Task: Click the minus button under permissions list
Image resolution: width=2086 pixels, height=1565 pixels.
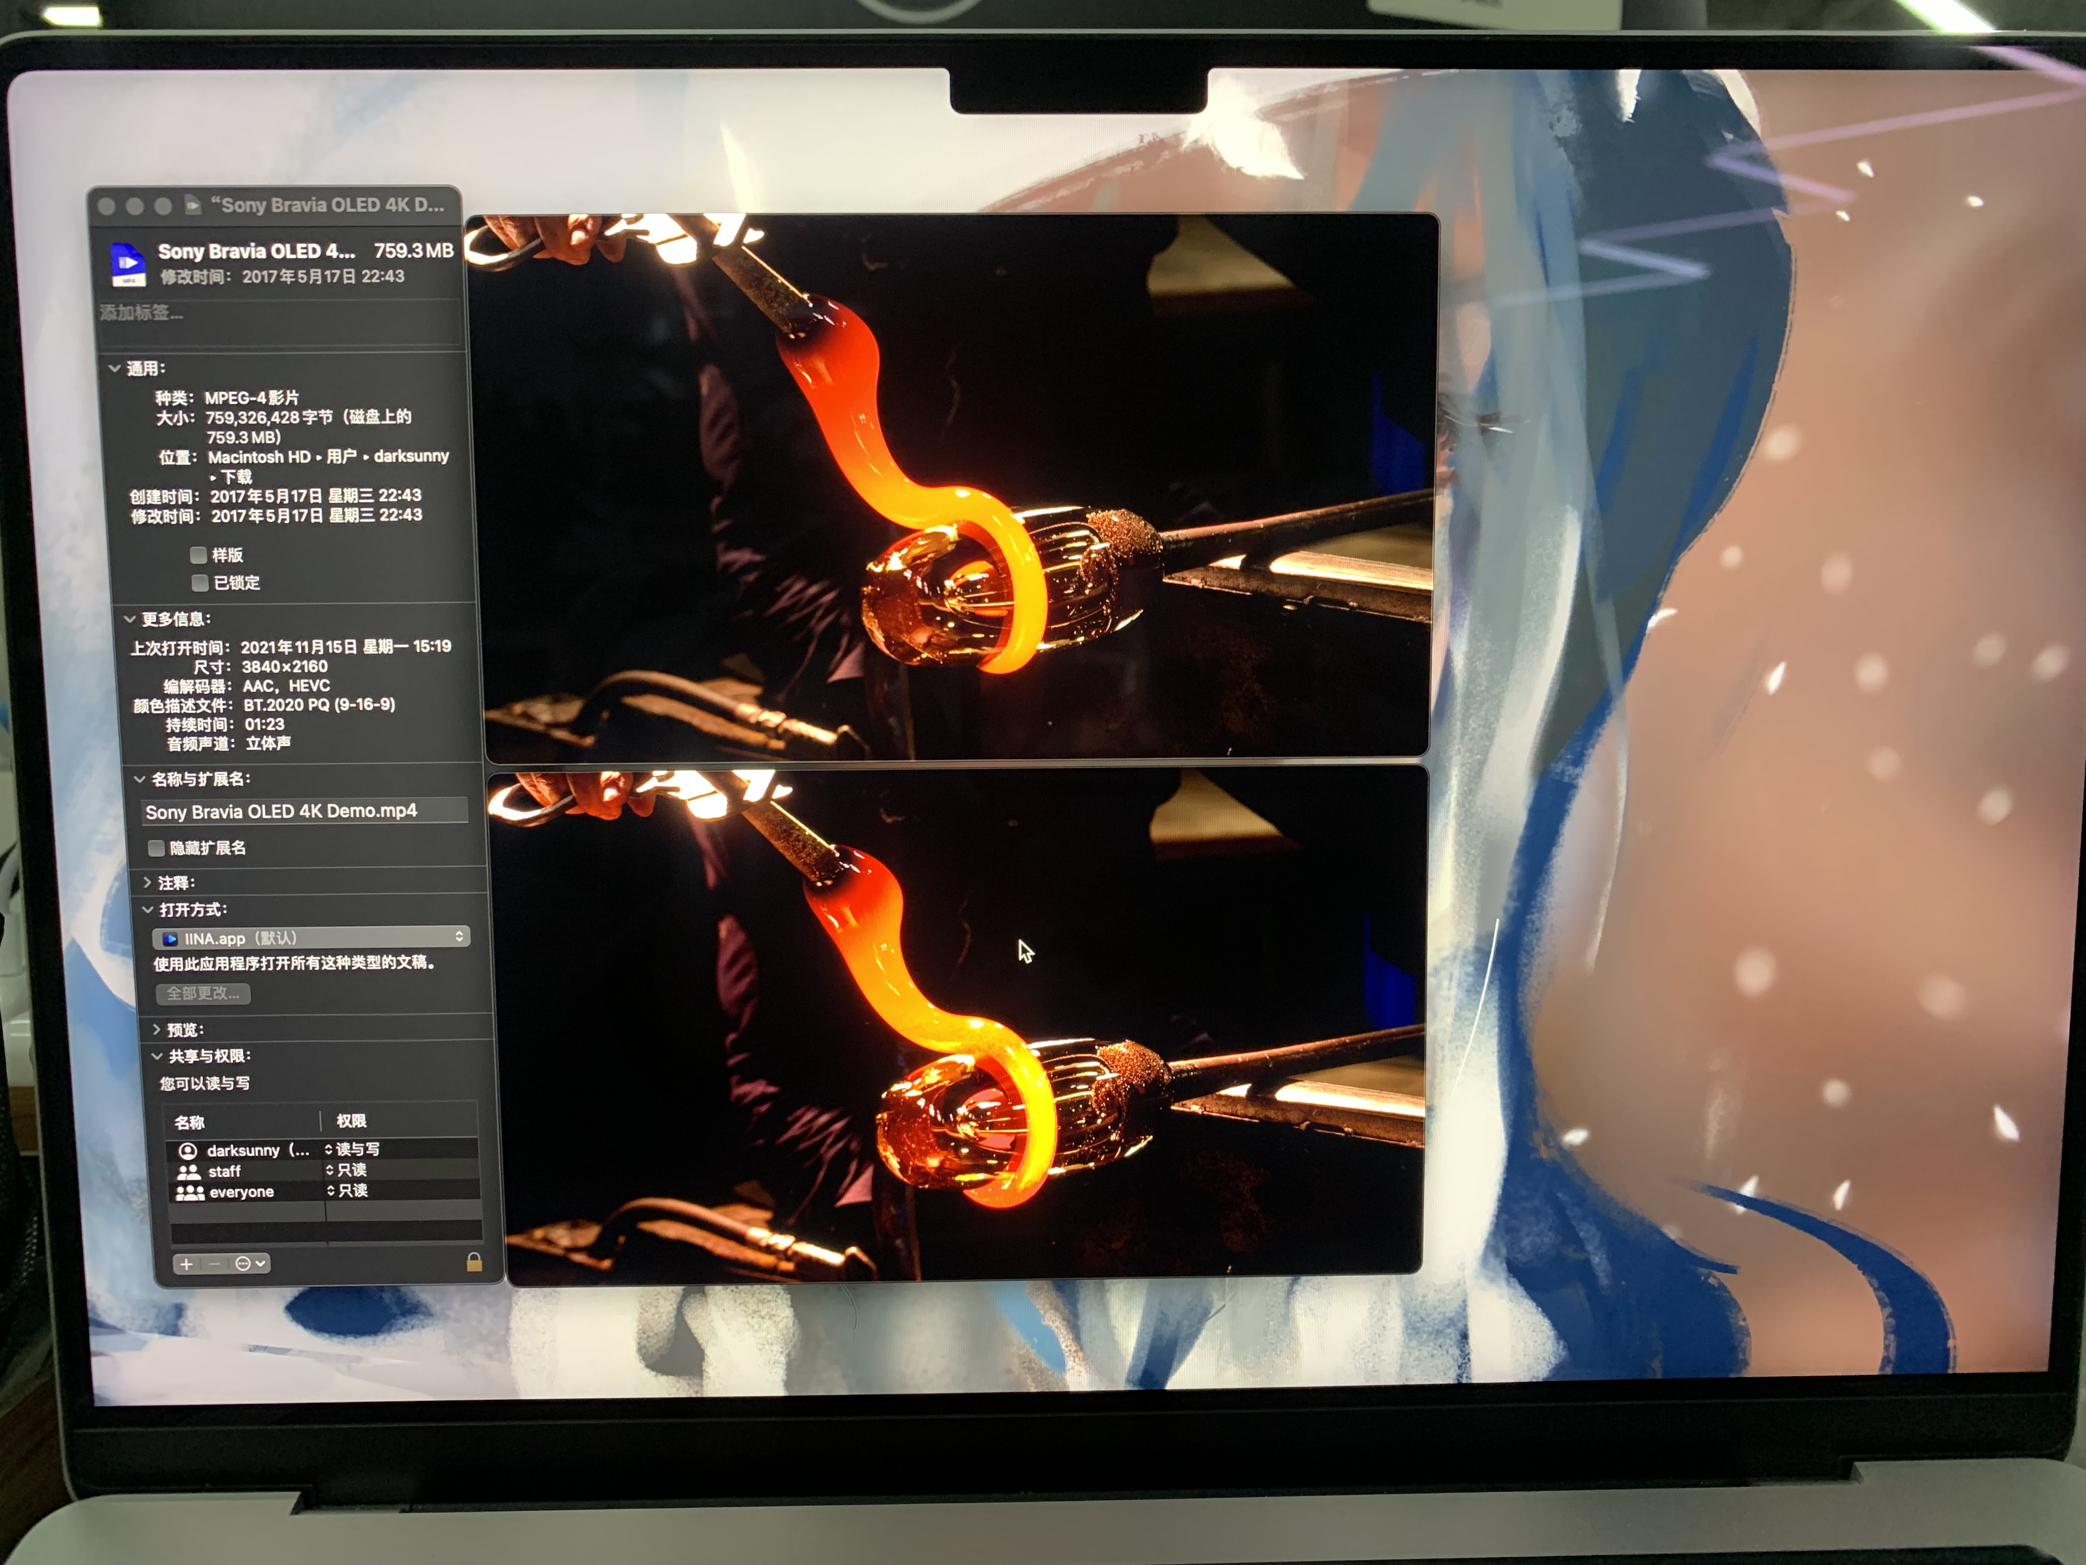Action: tap(215, 1264)
